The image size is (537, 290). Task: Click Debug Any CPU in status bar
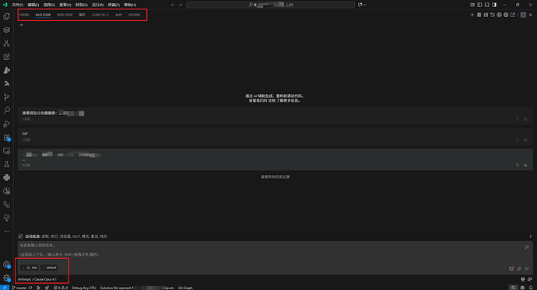coord(84,288)
